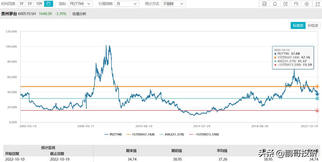
Task: Expand the 行情周期 period dropdown showing 月
Action: tap(127, 4)
